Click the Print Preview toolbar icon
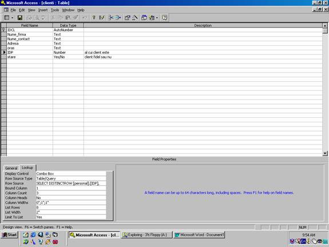This screenshot has width=329, height=247. point(37,18)
